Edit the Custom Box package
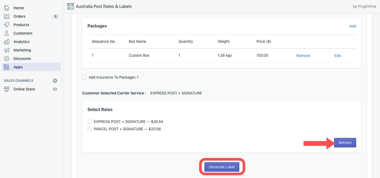Screen dimensions: 380x178 [338, 56]
